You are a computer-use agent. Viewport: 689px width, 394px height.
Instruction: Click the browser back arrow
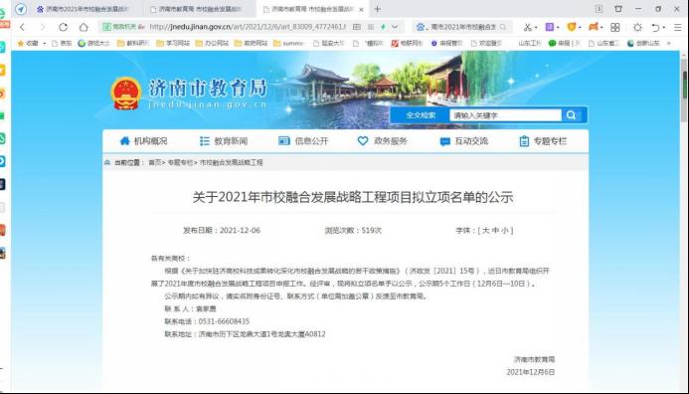(22, 27)
